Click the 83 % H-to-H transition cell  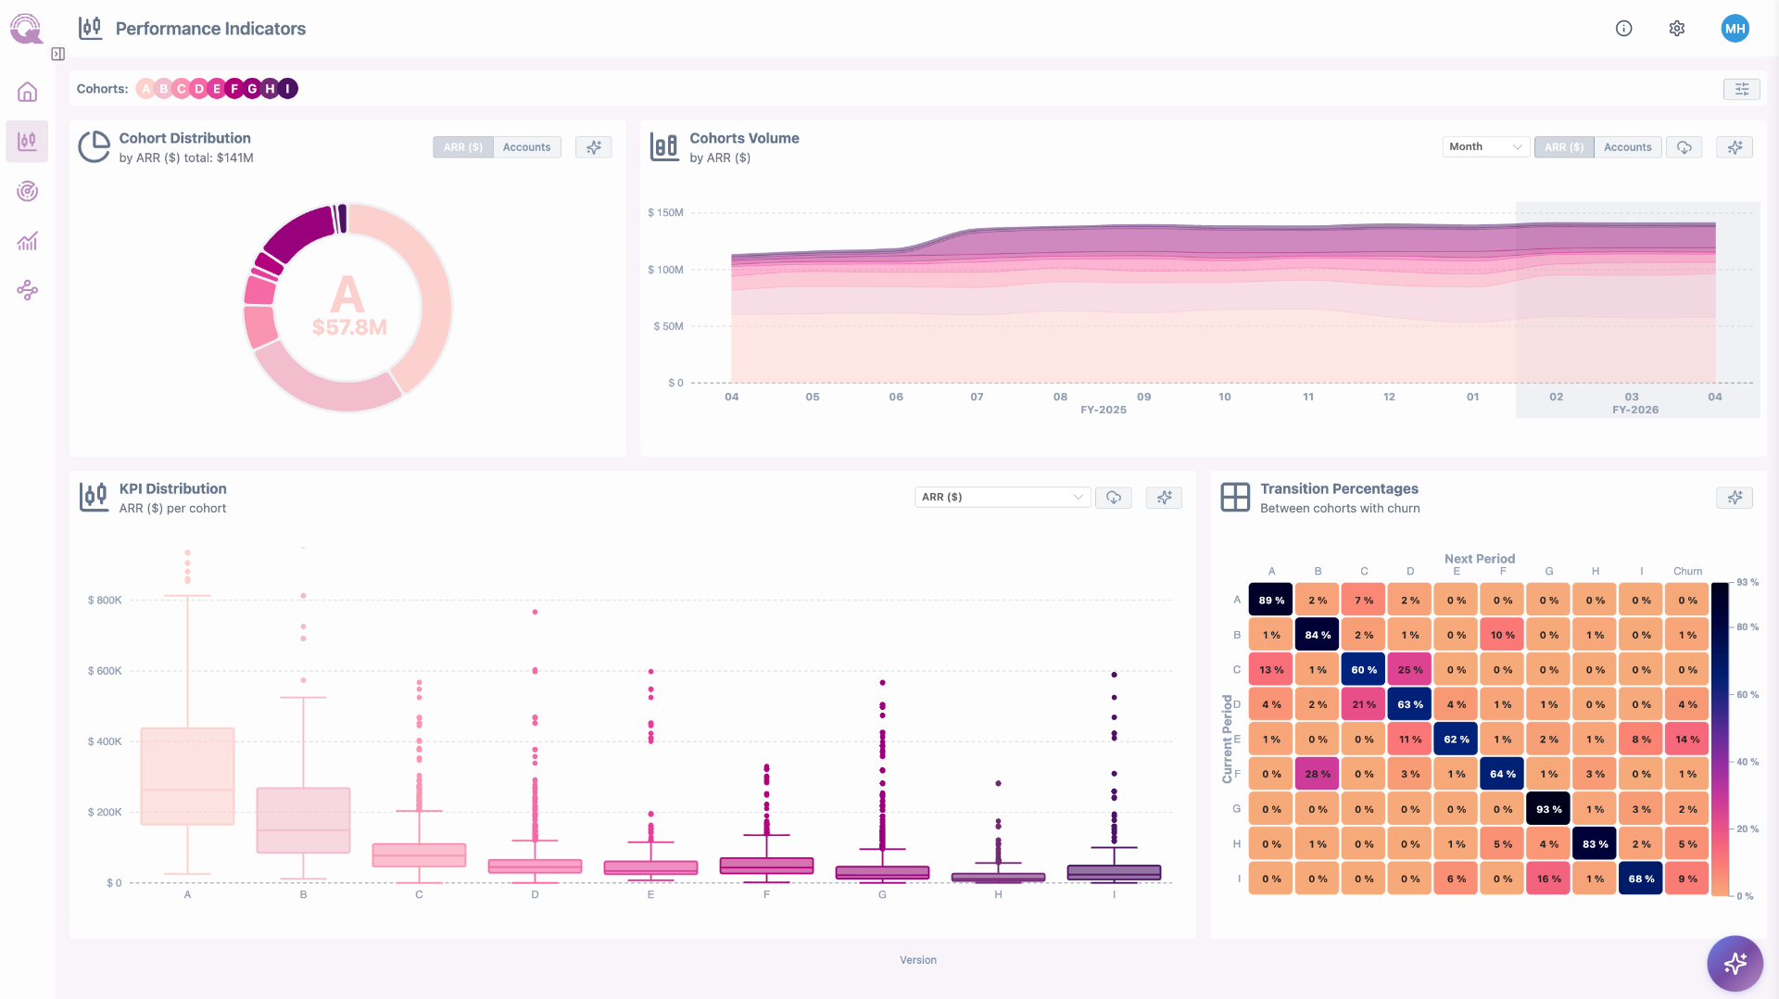pos(1595,843)
